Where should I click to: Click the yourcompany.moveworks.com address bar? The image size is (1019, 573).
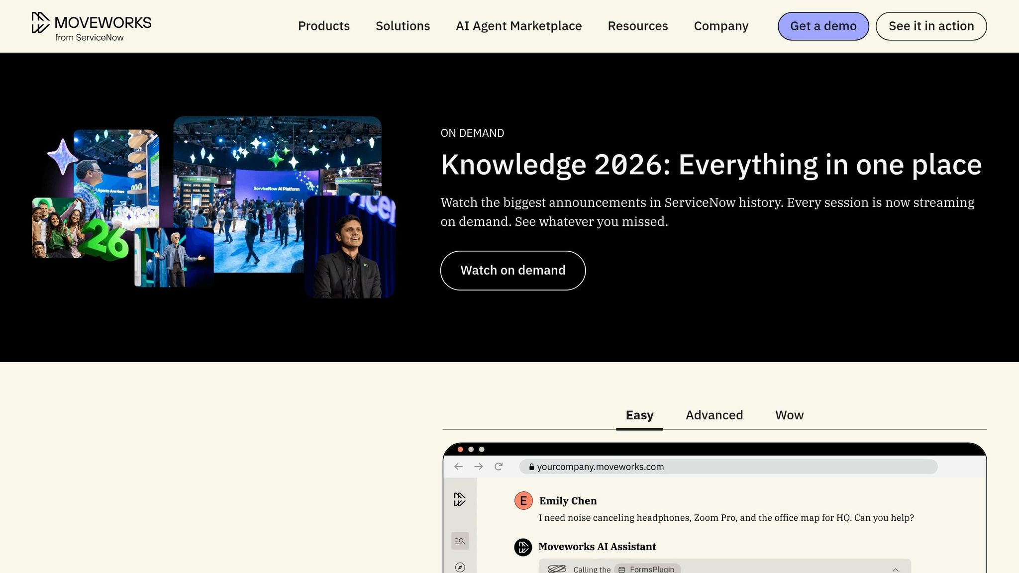coord(728,467)
